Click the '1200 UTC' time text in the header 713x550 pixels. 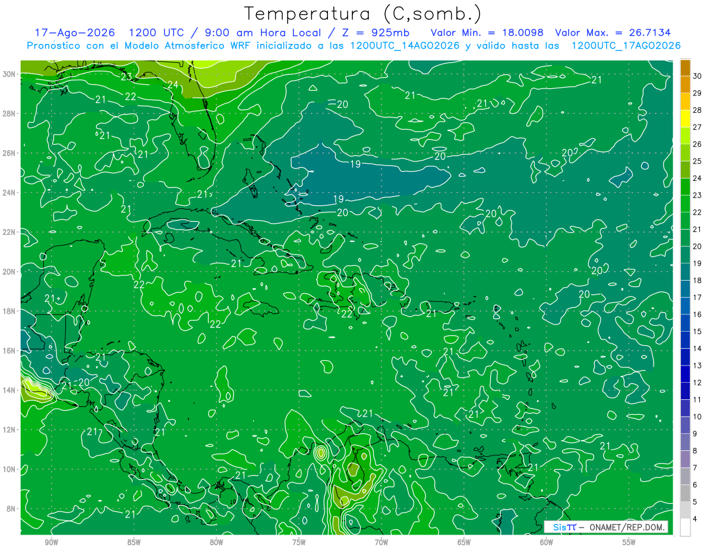159,33
